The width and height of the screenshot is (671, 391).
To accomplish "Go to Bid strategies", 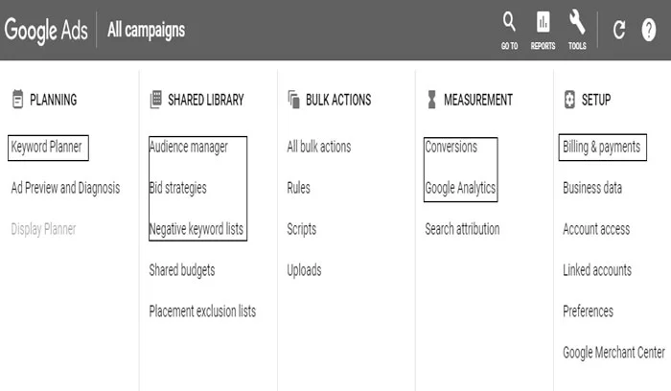I will point(177,188).
